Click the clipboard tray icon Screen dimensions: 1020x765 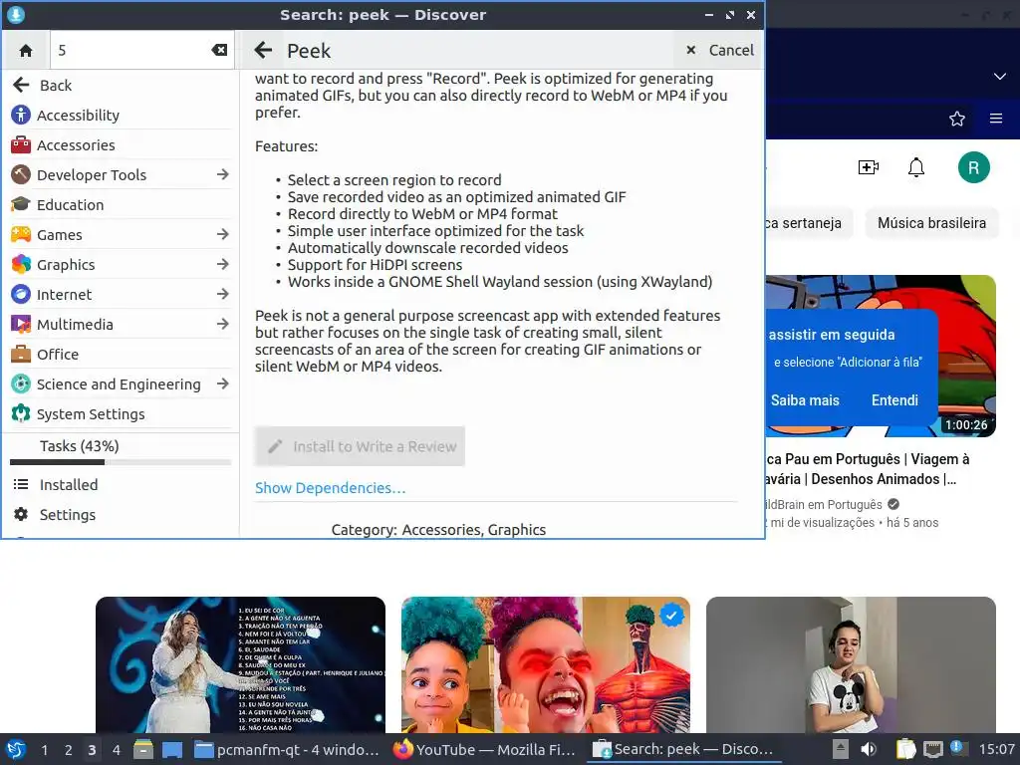[x=905, y=749]
